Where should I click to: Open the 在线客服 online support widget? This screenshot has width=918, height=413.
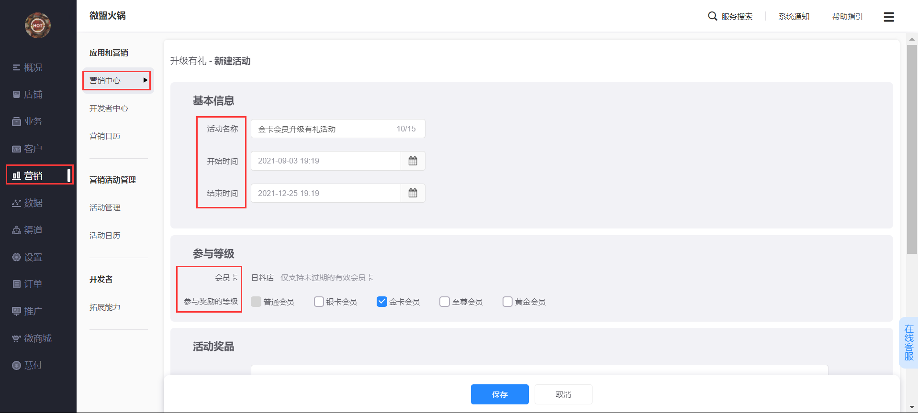909,343
